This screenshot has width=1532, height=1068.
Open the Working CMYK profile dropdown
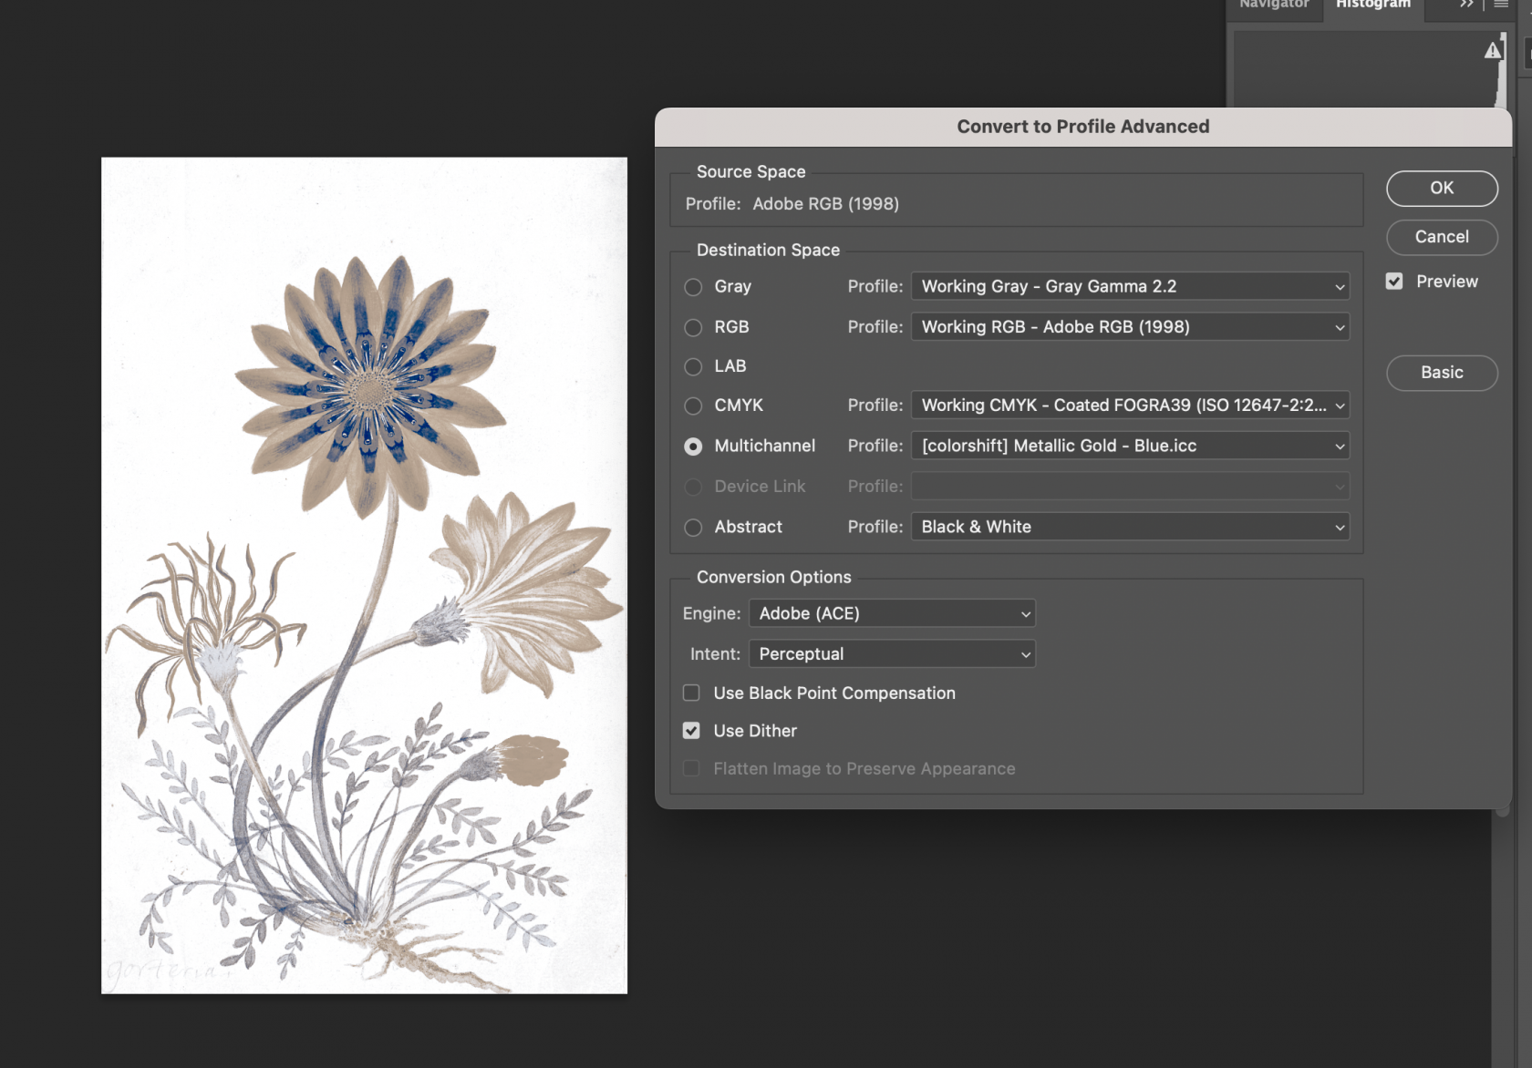[x=1130, y=406]
